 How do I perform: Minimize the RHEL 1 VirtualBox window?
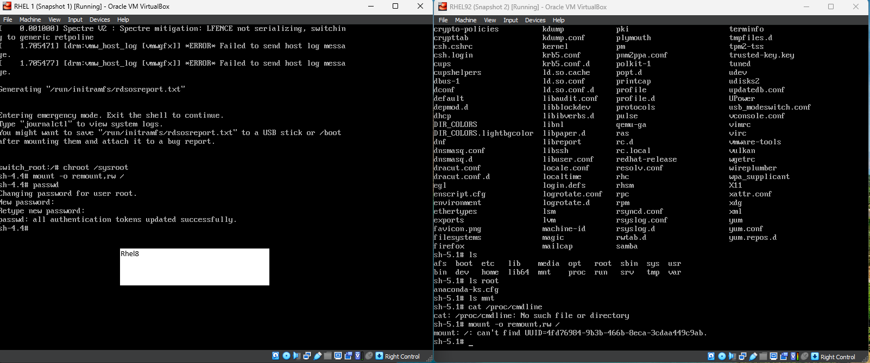371,6
